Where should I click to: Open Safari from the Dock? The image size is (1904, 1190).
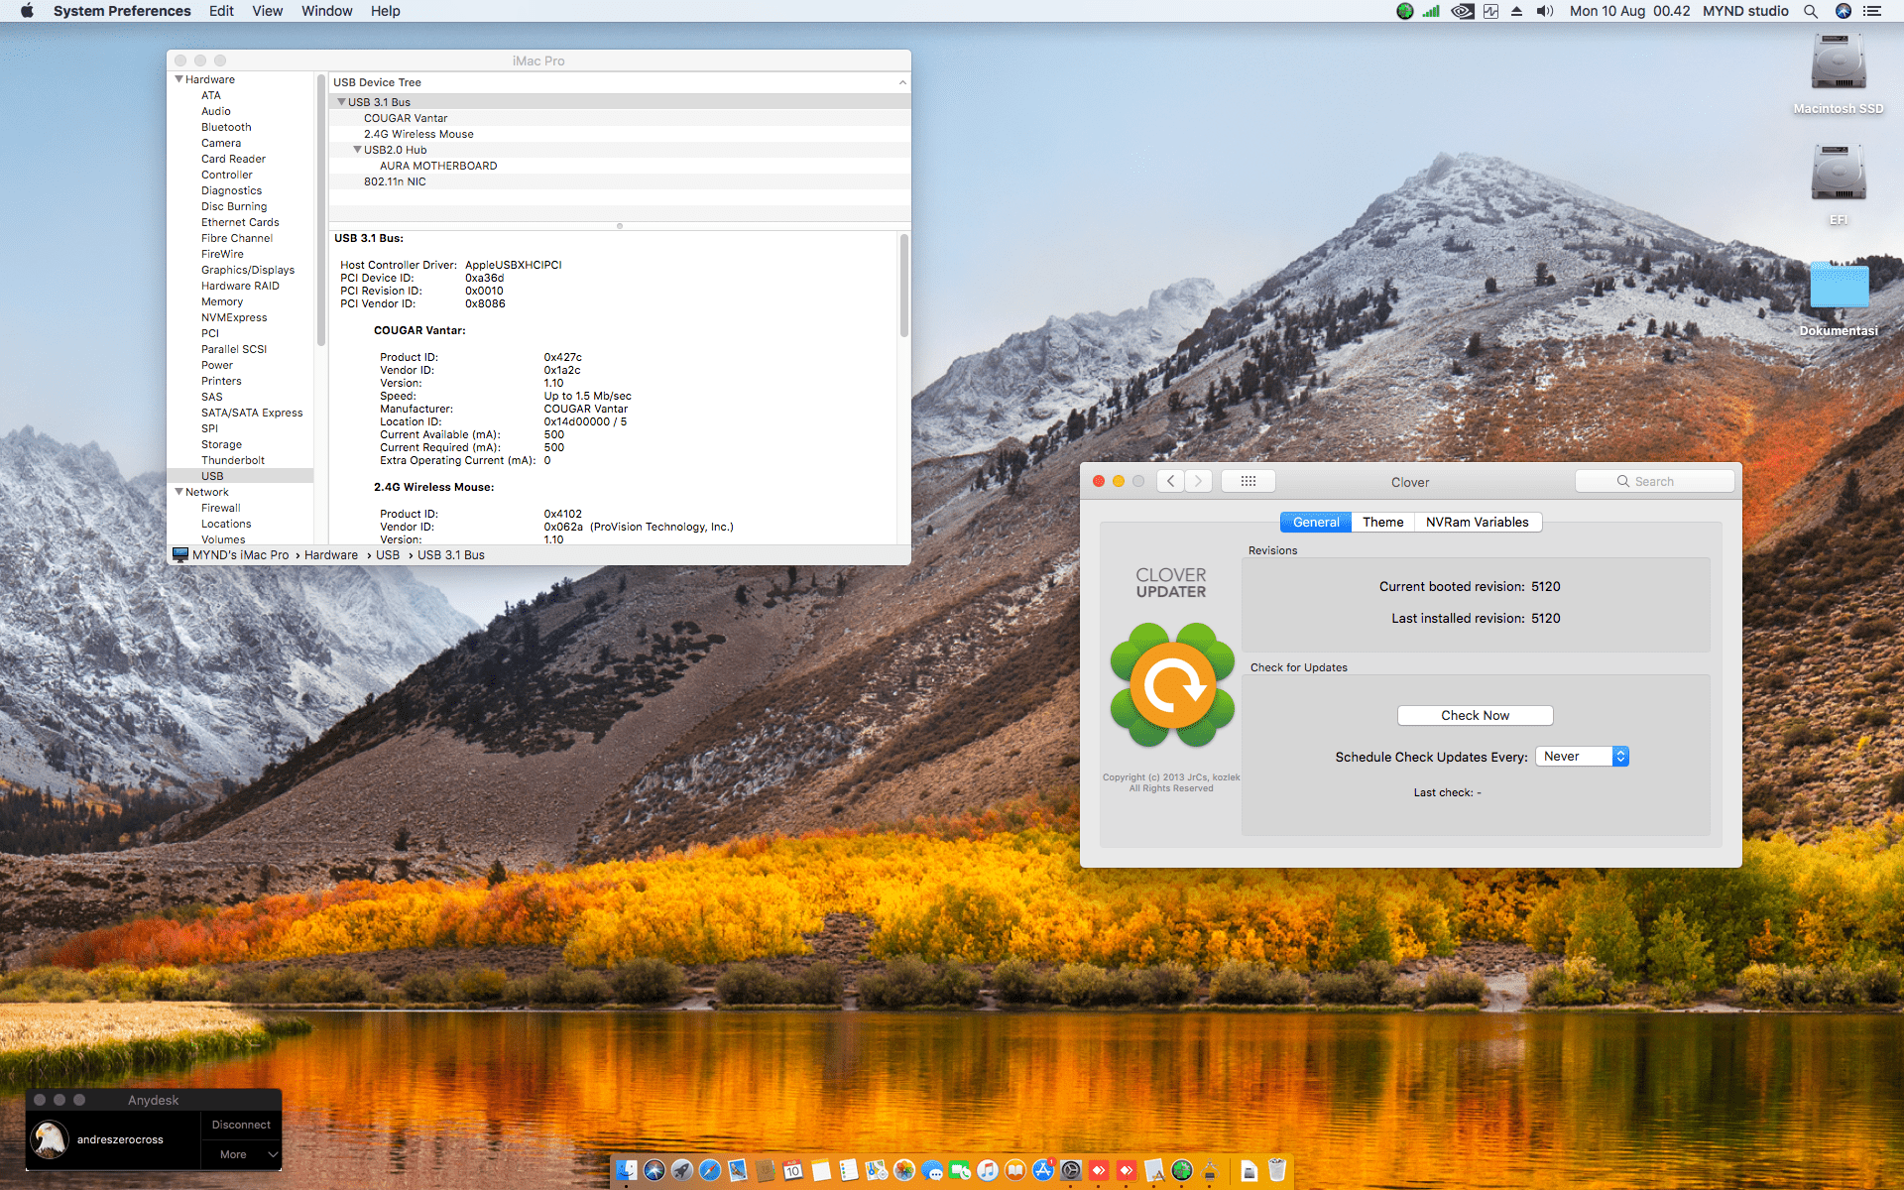710,1170
